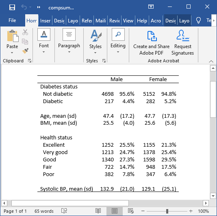Collapse the ribbon with the chevron
This screenshot has height=216, width=217.
(211, 61)
